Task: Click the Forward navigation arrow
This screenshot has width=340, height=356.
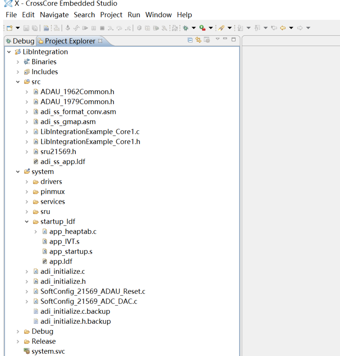Action: 300,28
